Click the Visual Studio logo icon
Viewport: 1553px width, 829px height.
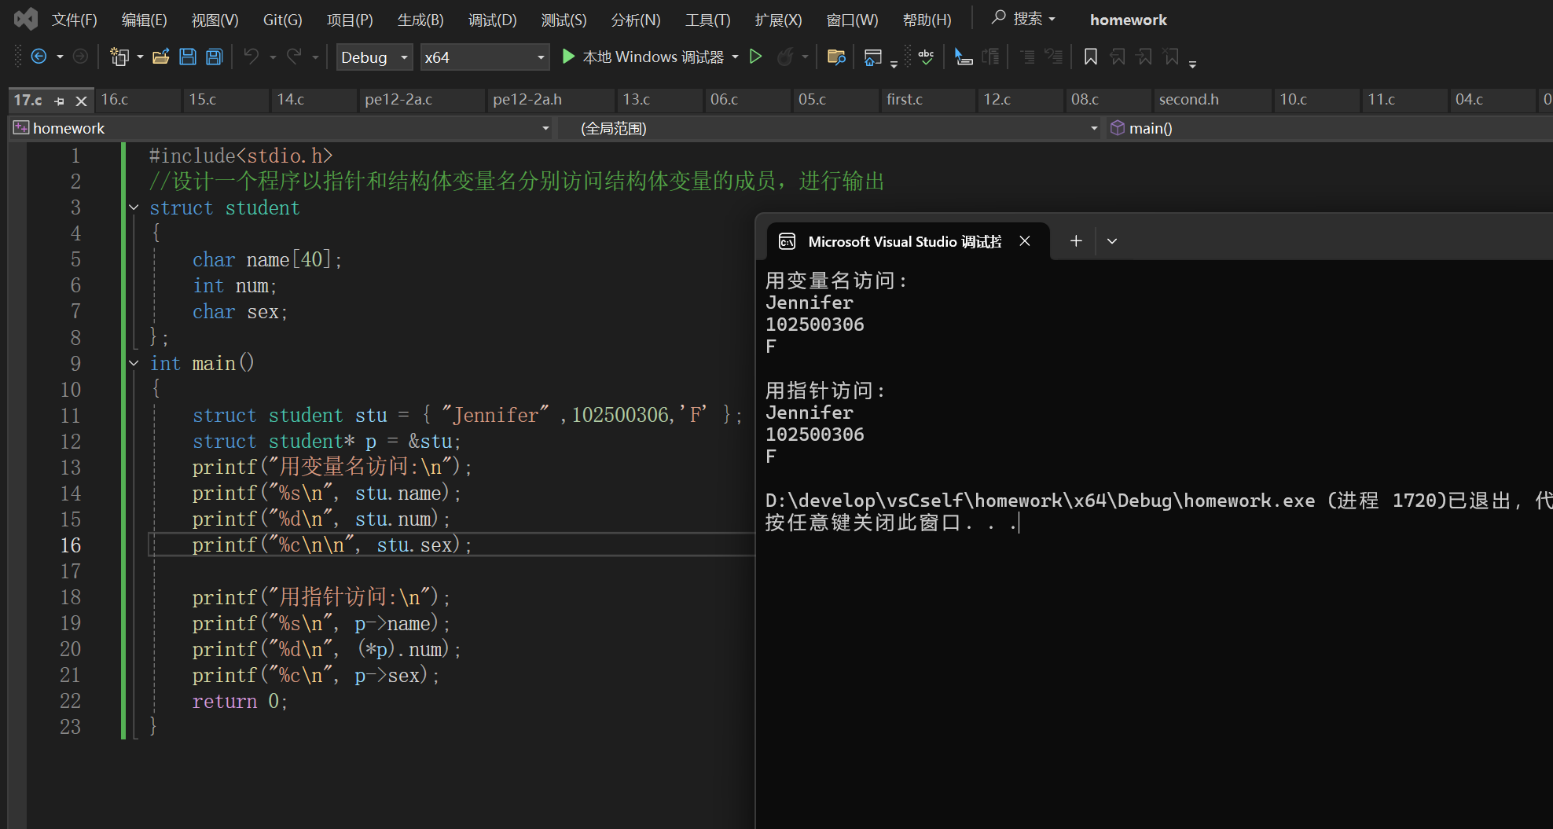coord(26,19)
